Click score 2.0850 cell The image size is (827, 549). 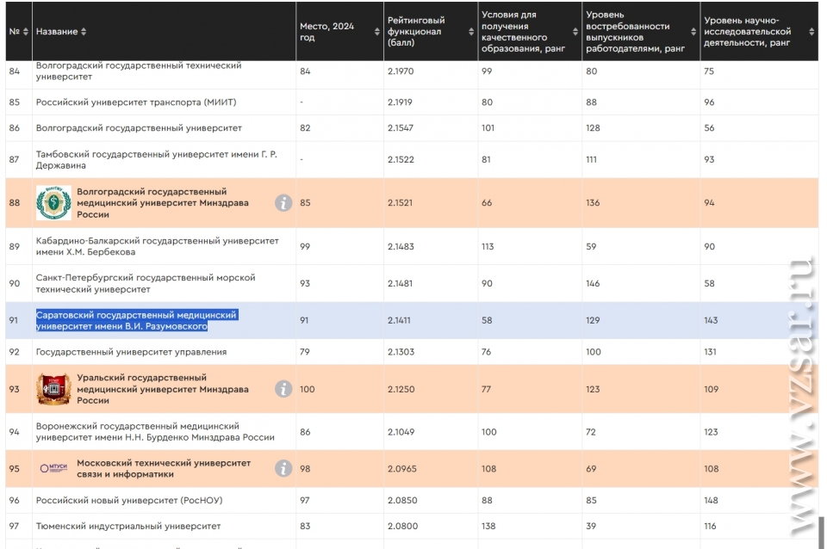(x=402, y=500)
